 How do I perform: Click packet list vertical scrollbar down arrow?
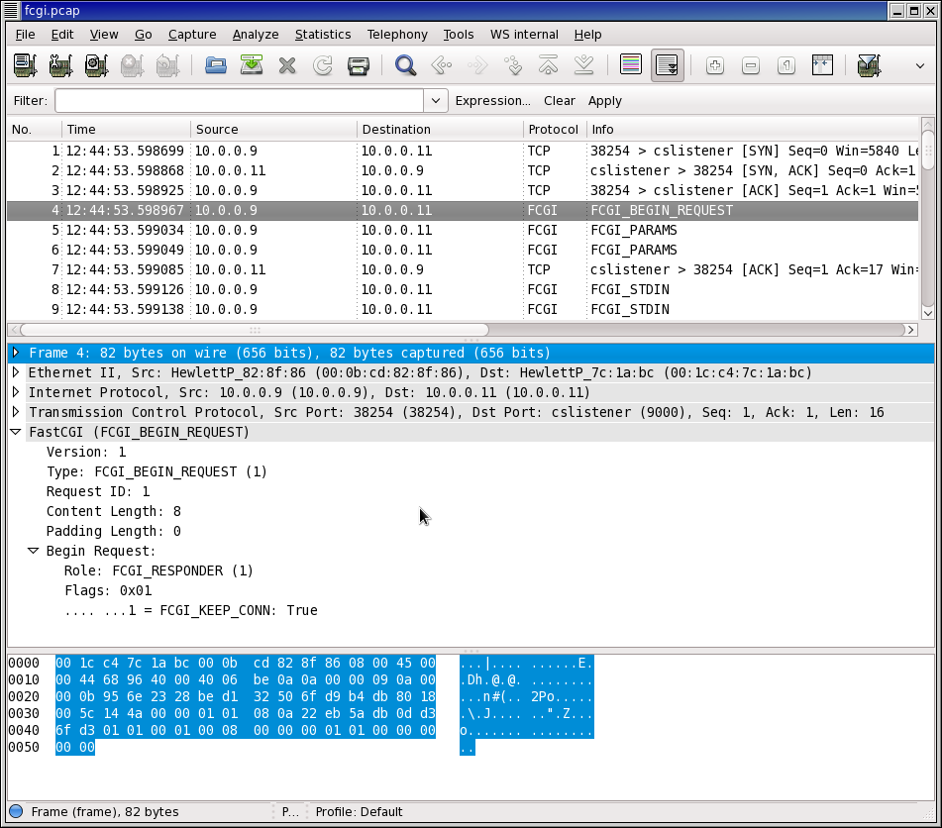pos(927,313)
